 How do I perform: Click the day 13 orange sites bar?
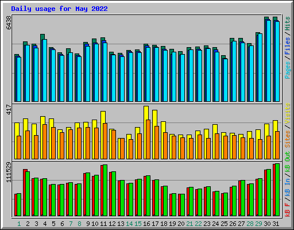click(122, 149)
